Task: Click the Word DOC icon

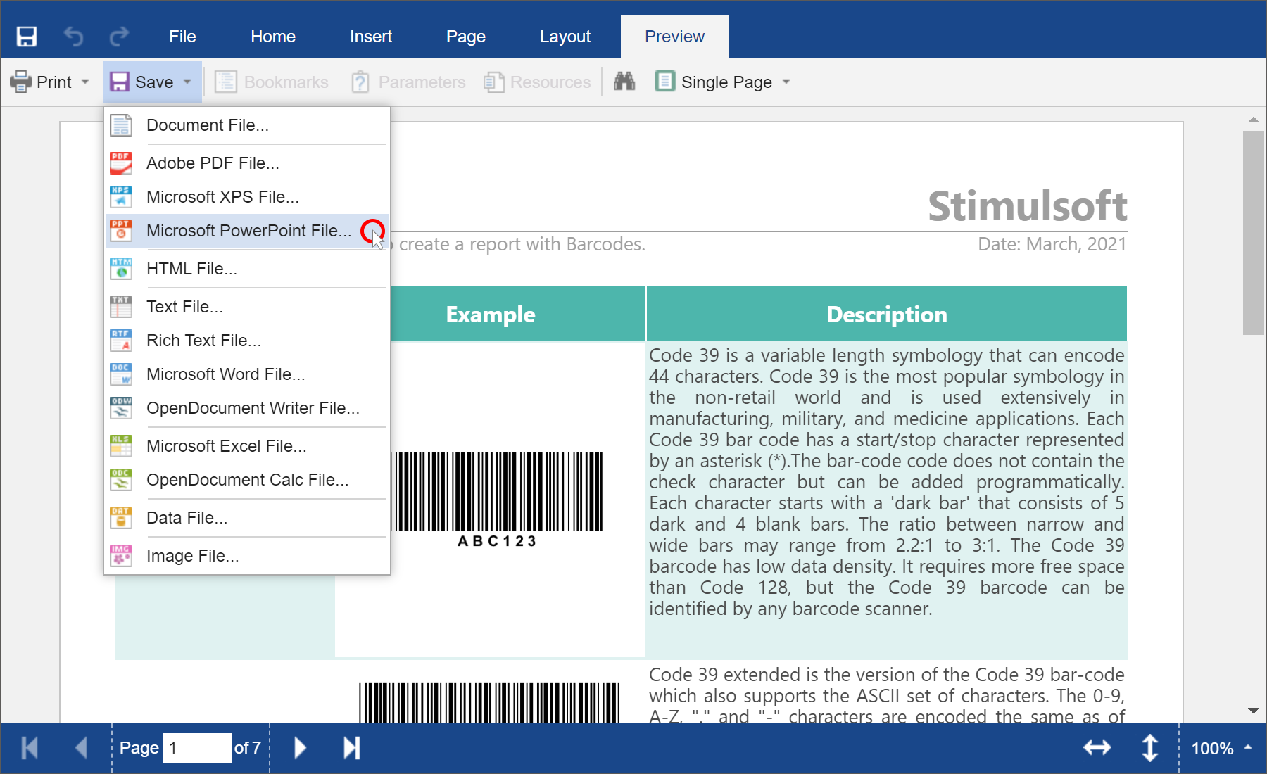Action: (x=121, y=374)
